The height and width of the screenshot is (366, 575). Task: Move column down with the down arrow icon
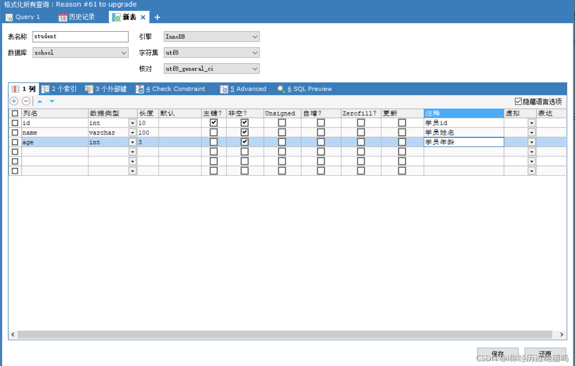[52, 101]
